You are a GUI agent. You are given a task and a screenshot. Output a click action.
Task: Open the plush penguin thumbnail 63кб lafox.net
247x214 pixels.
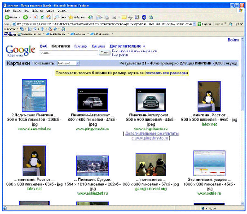(x=34, y=161)
